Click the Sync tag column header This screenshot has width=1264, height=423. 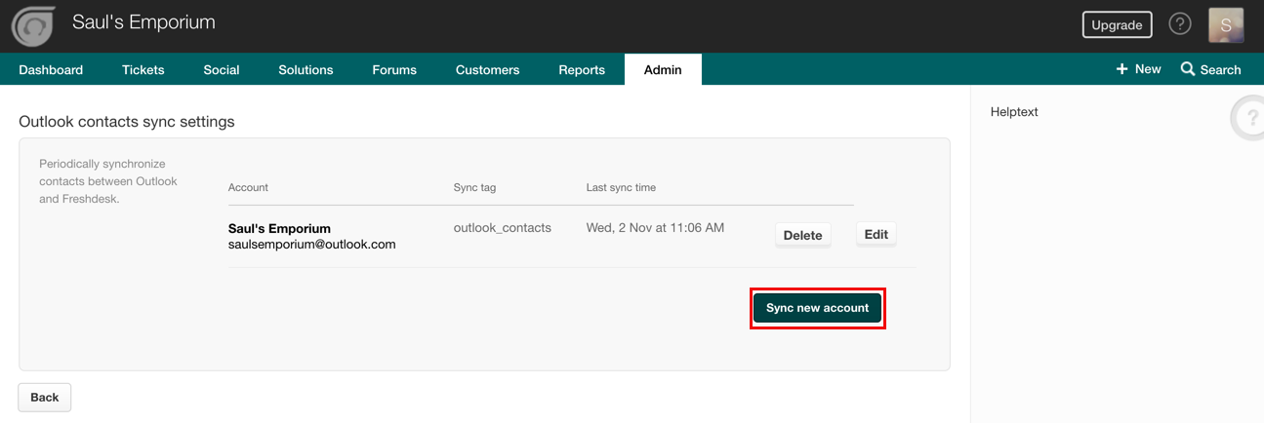474,187
